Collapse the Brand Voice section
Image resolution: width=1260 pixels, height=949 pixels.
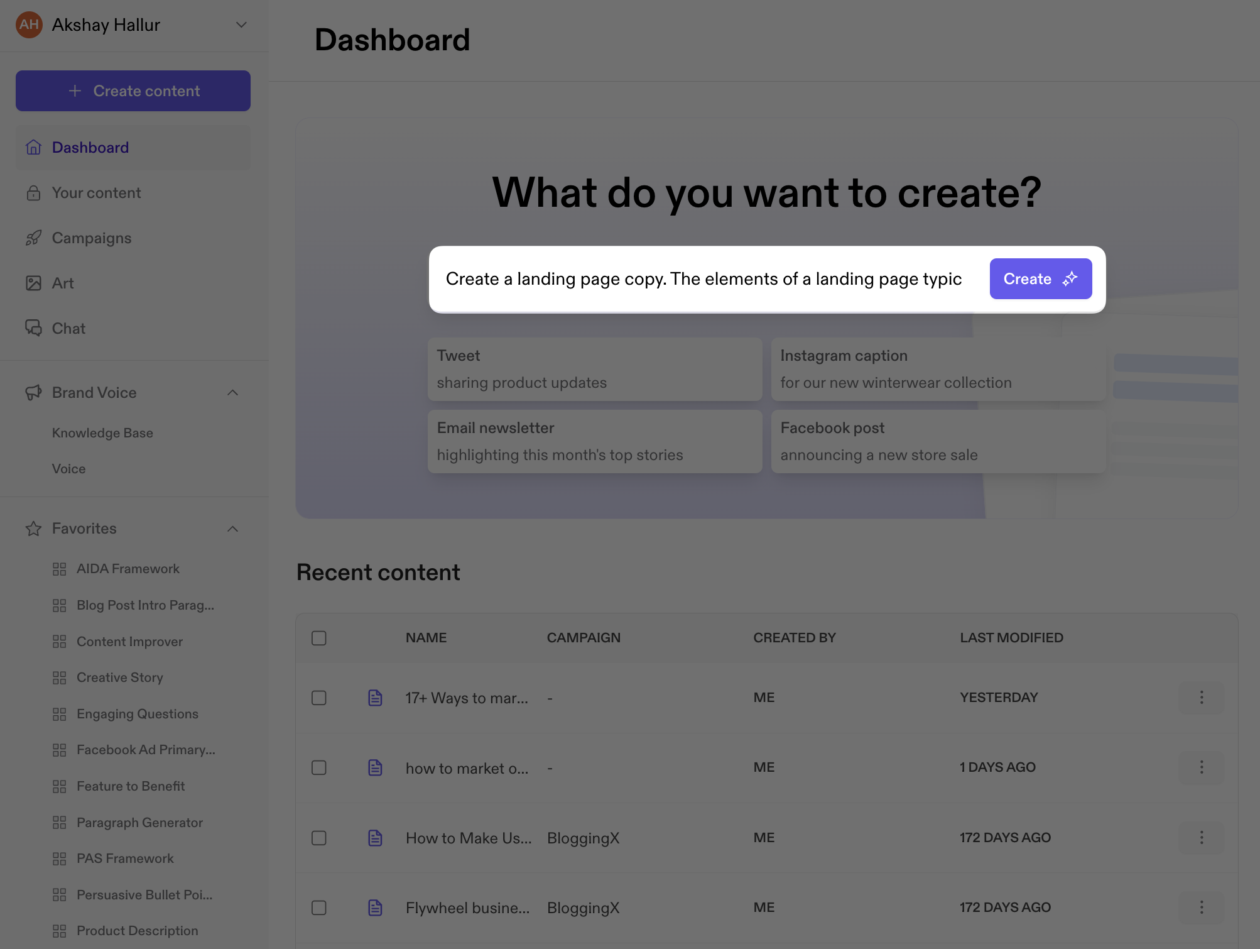point(232,393)
